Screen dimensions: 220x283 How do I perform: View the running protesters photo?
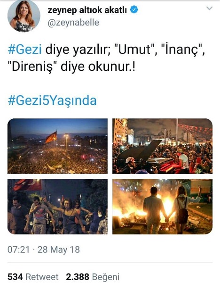pos(57,207)
